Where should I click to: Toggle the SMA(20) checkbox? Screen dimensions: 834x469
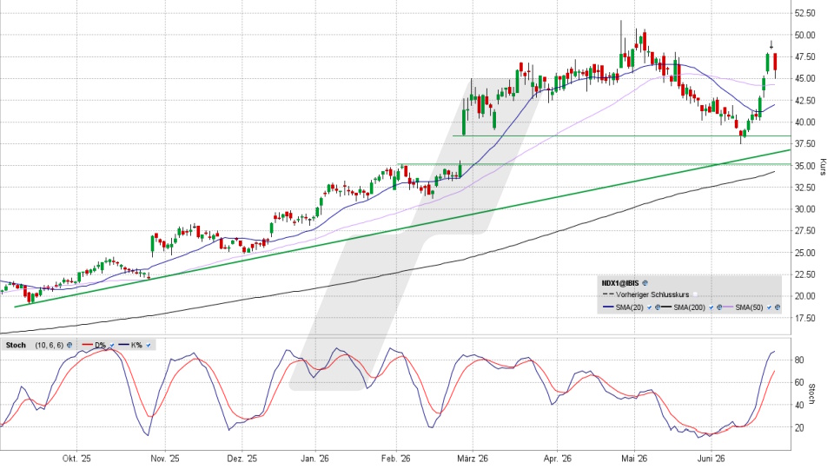coord(650,307)
